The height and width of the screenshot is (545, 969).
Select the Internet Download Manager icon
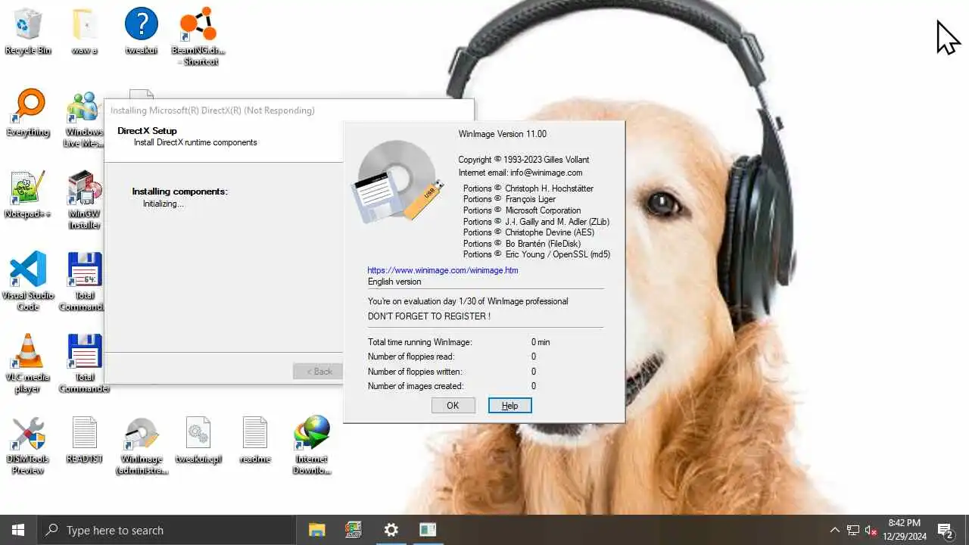[312, 445]
